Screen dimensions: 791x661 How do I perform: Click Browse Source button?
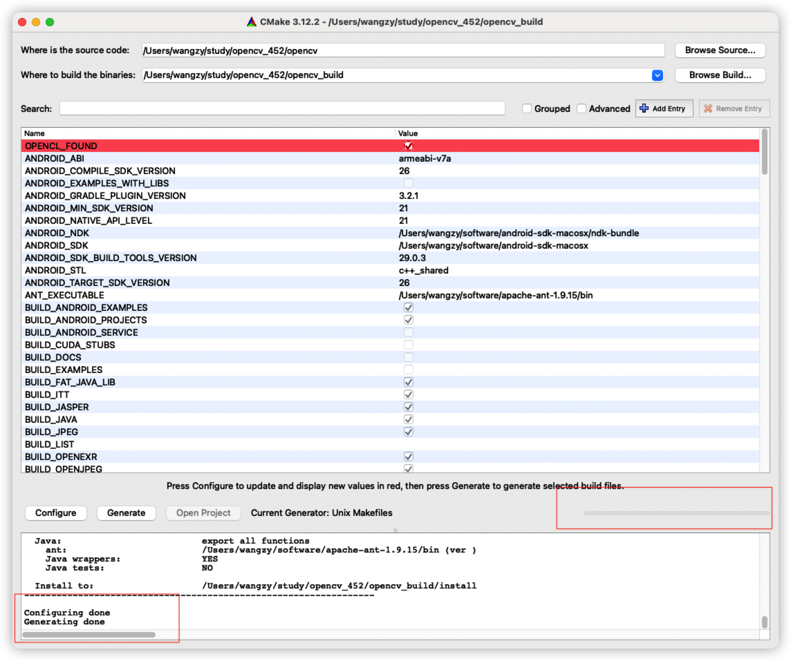720,50
